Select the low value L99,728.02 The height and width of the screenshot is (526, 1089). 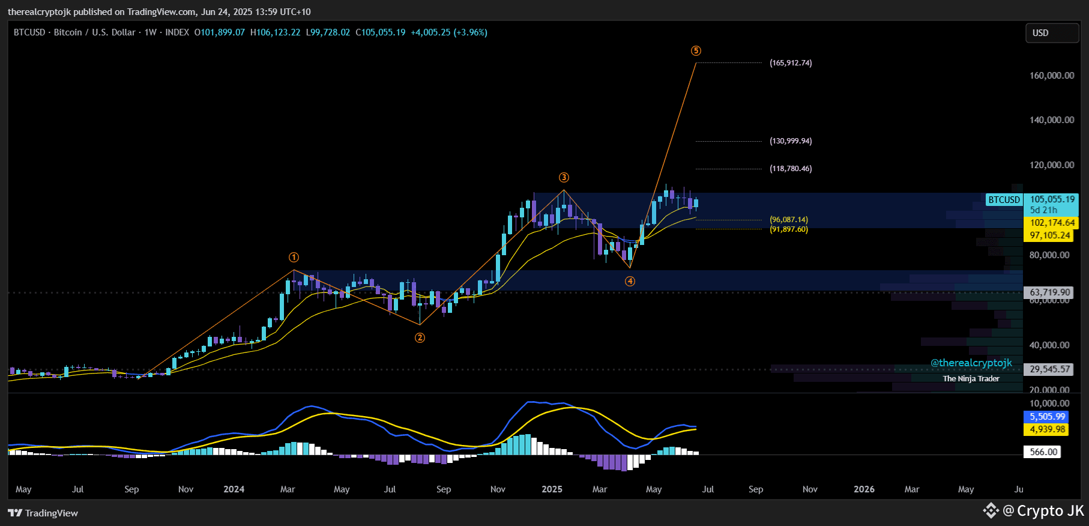click(x=328, y=32)
